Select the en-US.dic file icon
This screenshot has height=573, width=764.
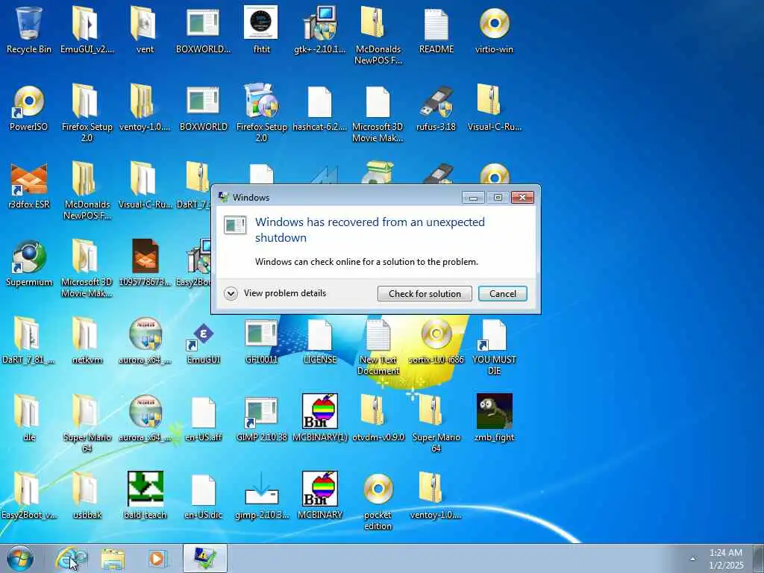click(203, 489)
